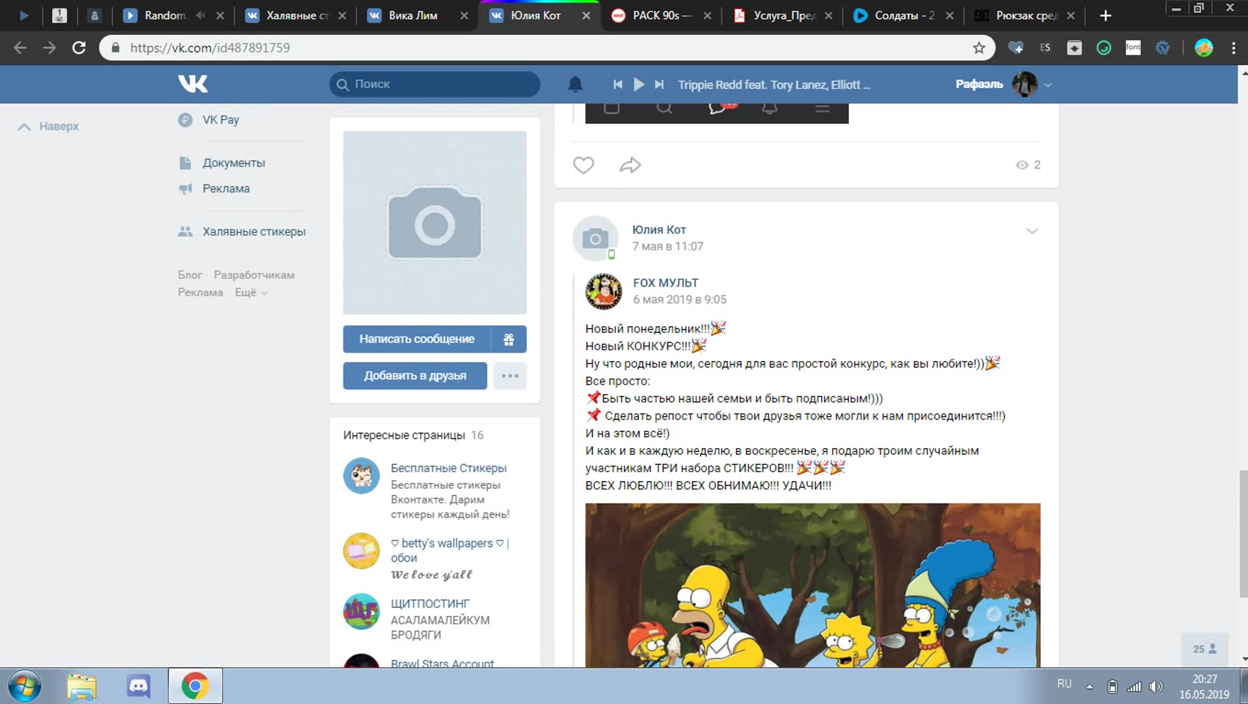Switch to Солдаты browser tab
This screenshot has height=704, width=1248.
point(903,16)
